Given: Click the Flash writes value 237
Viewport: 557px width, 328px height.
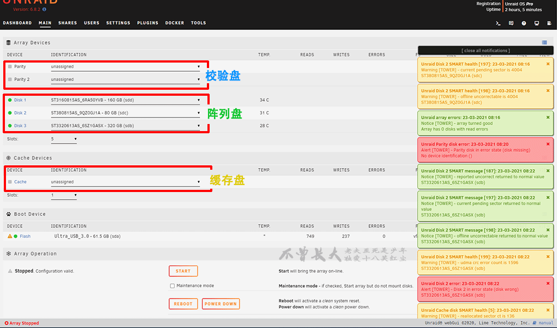Looking at the screenshot, I should [346, 236].
